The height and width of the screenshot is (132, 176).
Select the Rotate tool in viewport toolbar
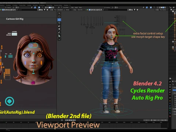[x=59, y=23]
